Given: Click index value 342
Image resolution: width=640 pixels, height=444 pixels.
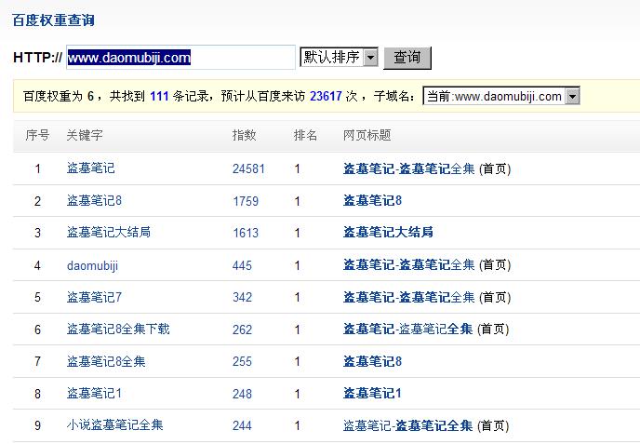Looking at the screenshot, I should point(242,297).
